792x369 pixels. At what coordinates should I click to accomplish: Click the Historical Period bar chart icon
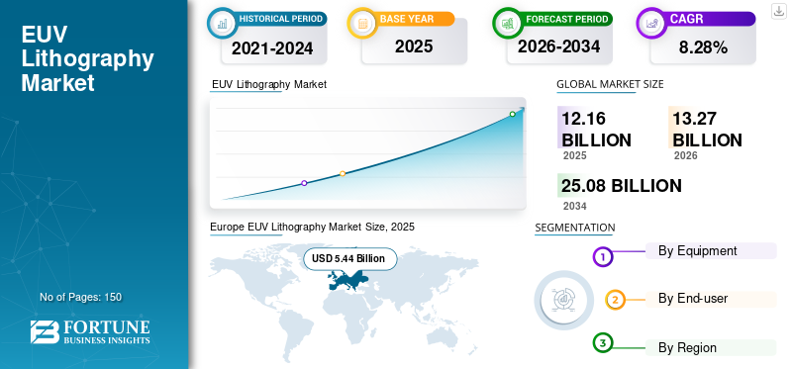click(222, 23)
